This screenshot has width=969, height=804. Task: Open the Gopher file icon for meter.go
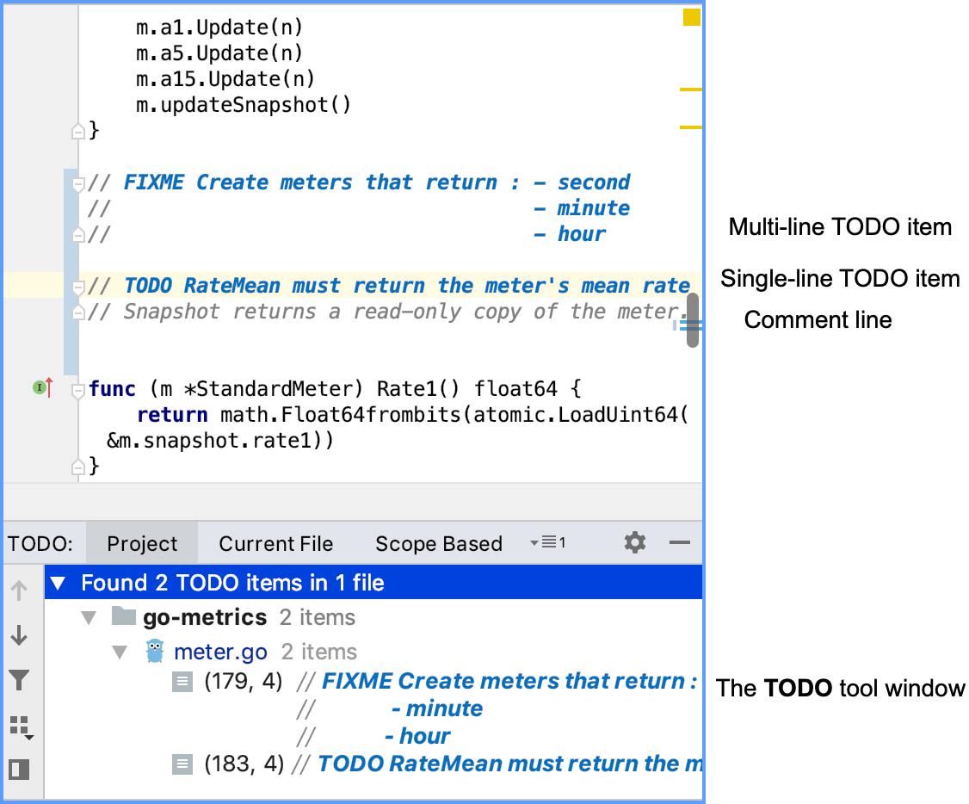[155, 652]
